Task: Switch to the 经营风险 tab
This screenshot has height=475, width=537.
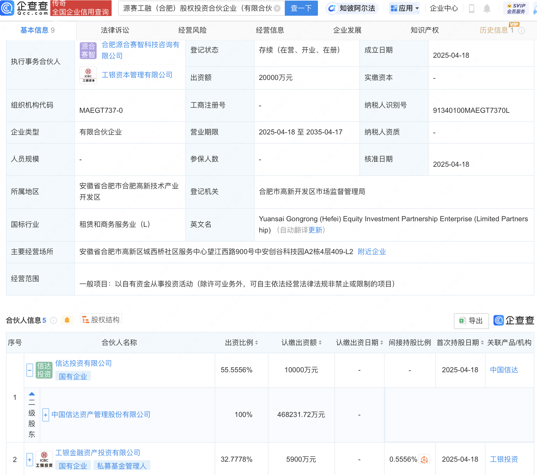Action: [x=192, y=30]
